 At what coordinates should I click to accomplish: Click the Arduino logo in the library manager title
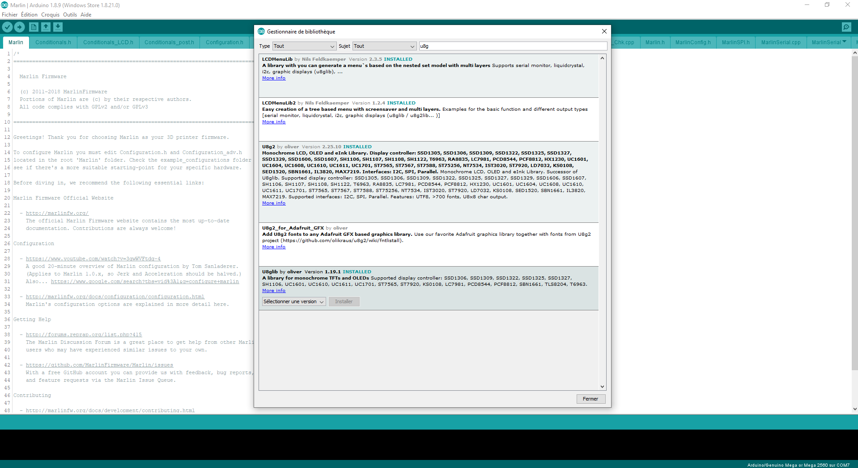[261, 31]
